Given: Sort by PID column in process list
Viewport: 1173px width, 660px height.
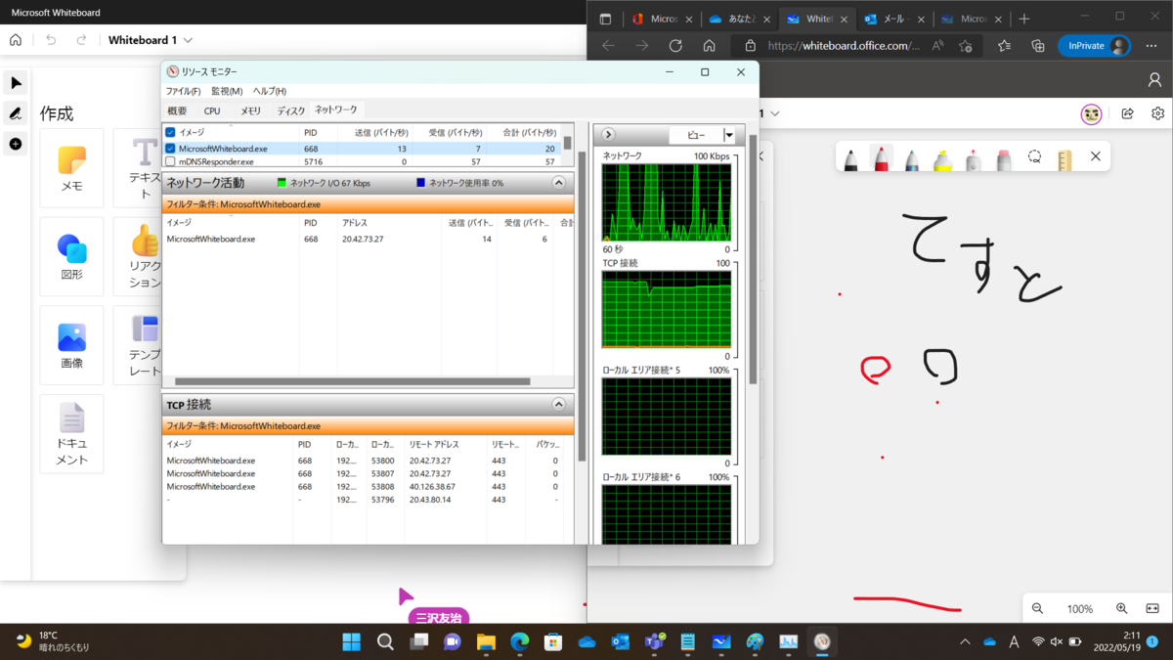Looking at the screenshot, I should click(x=311, y=132).
